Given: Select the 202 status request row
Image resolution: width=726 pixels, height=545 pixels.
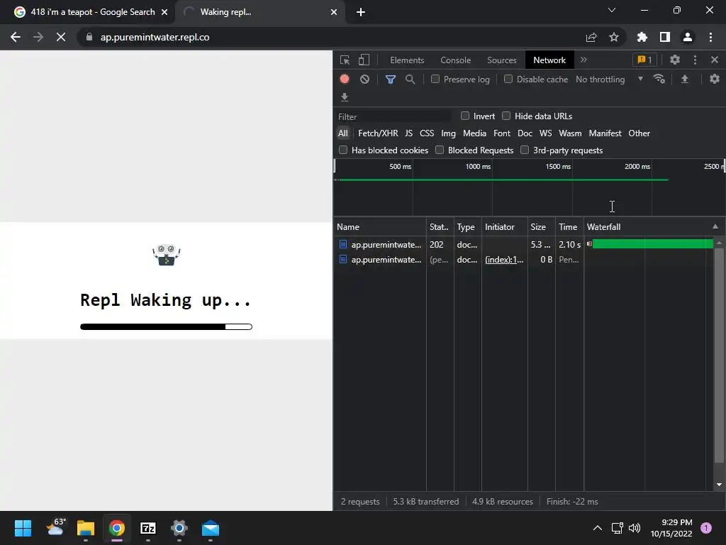Looking at the screenshot, I should (523, 244).
